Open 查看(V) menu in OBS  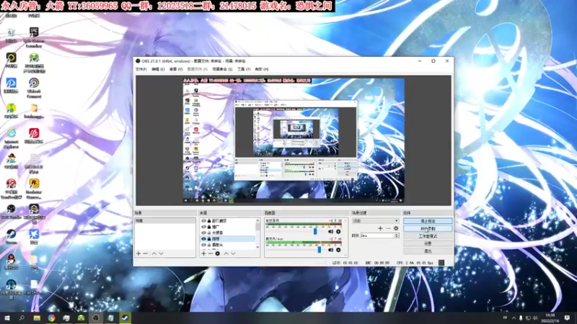pos(176,69)
